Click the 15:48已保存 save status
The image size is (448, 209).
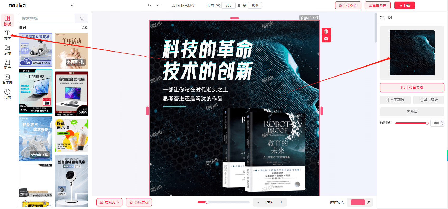point(183,6)
